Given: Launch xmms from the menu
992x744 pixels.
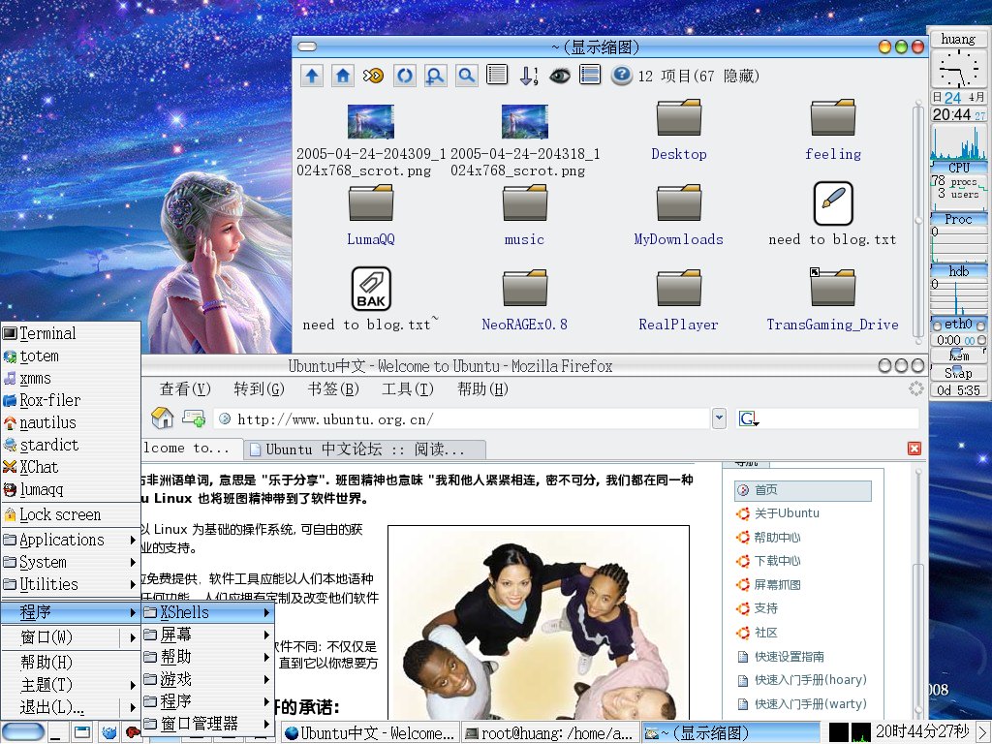Looking at the screenshot, I should [x=71, y=379].
